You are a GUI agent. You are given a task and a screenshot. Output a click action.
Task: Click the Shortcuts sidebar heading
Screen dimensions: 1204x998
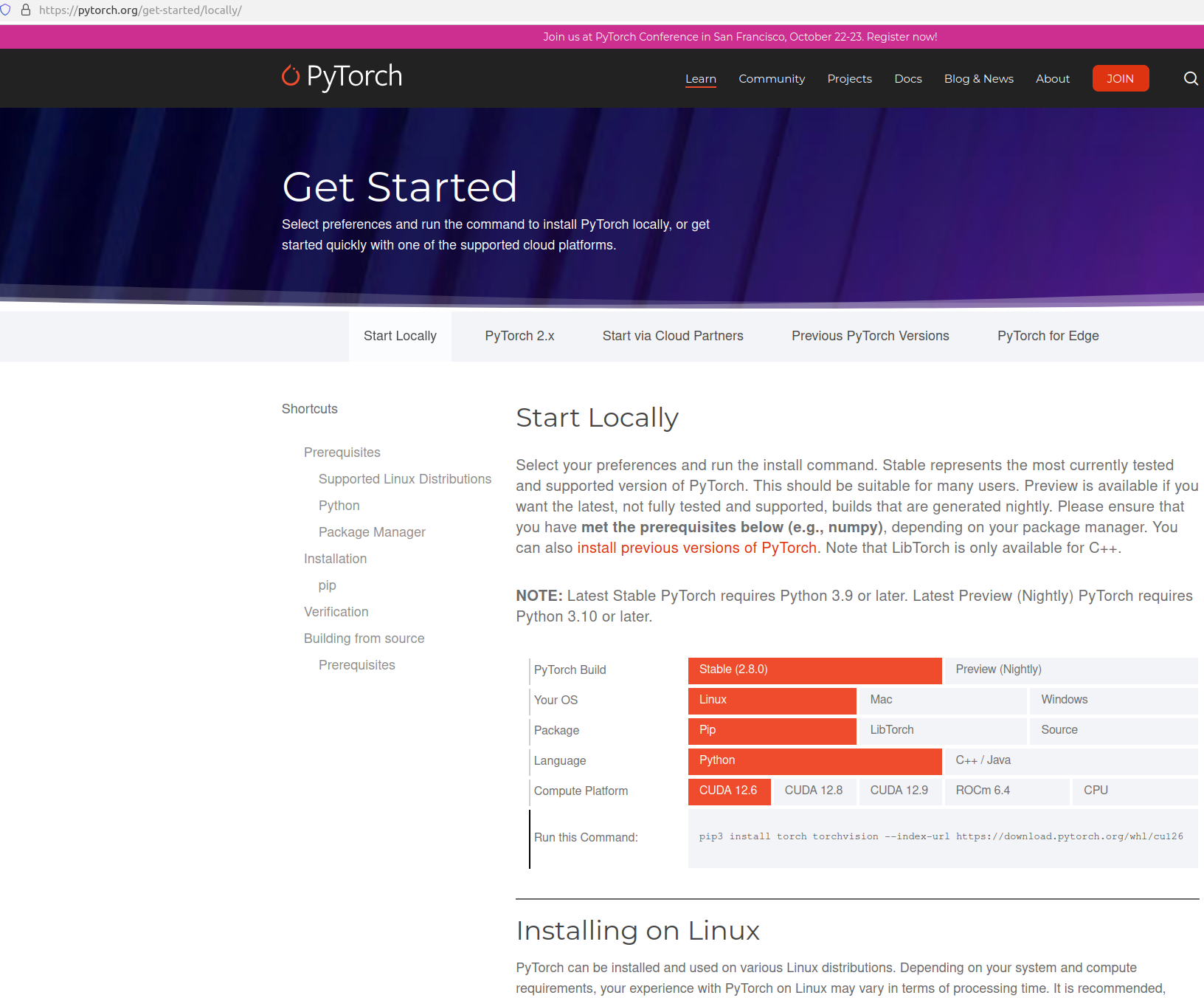coord(310,409)
